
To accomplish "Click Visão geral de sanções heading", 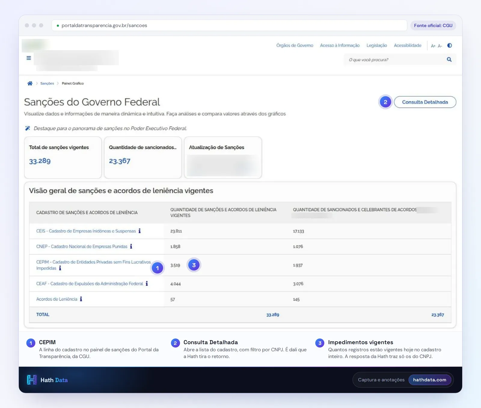I will click(121, 191).
